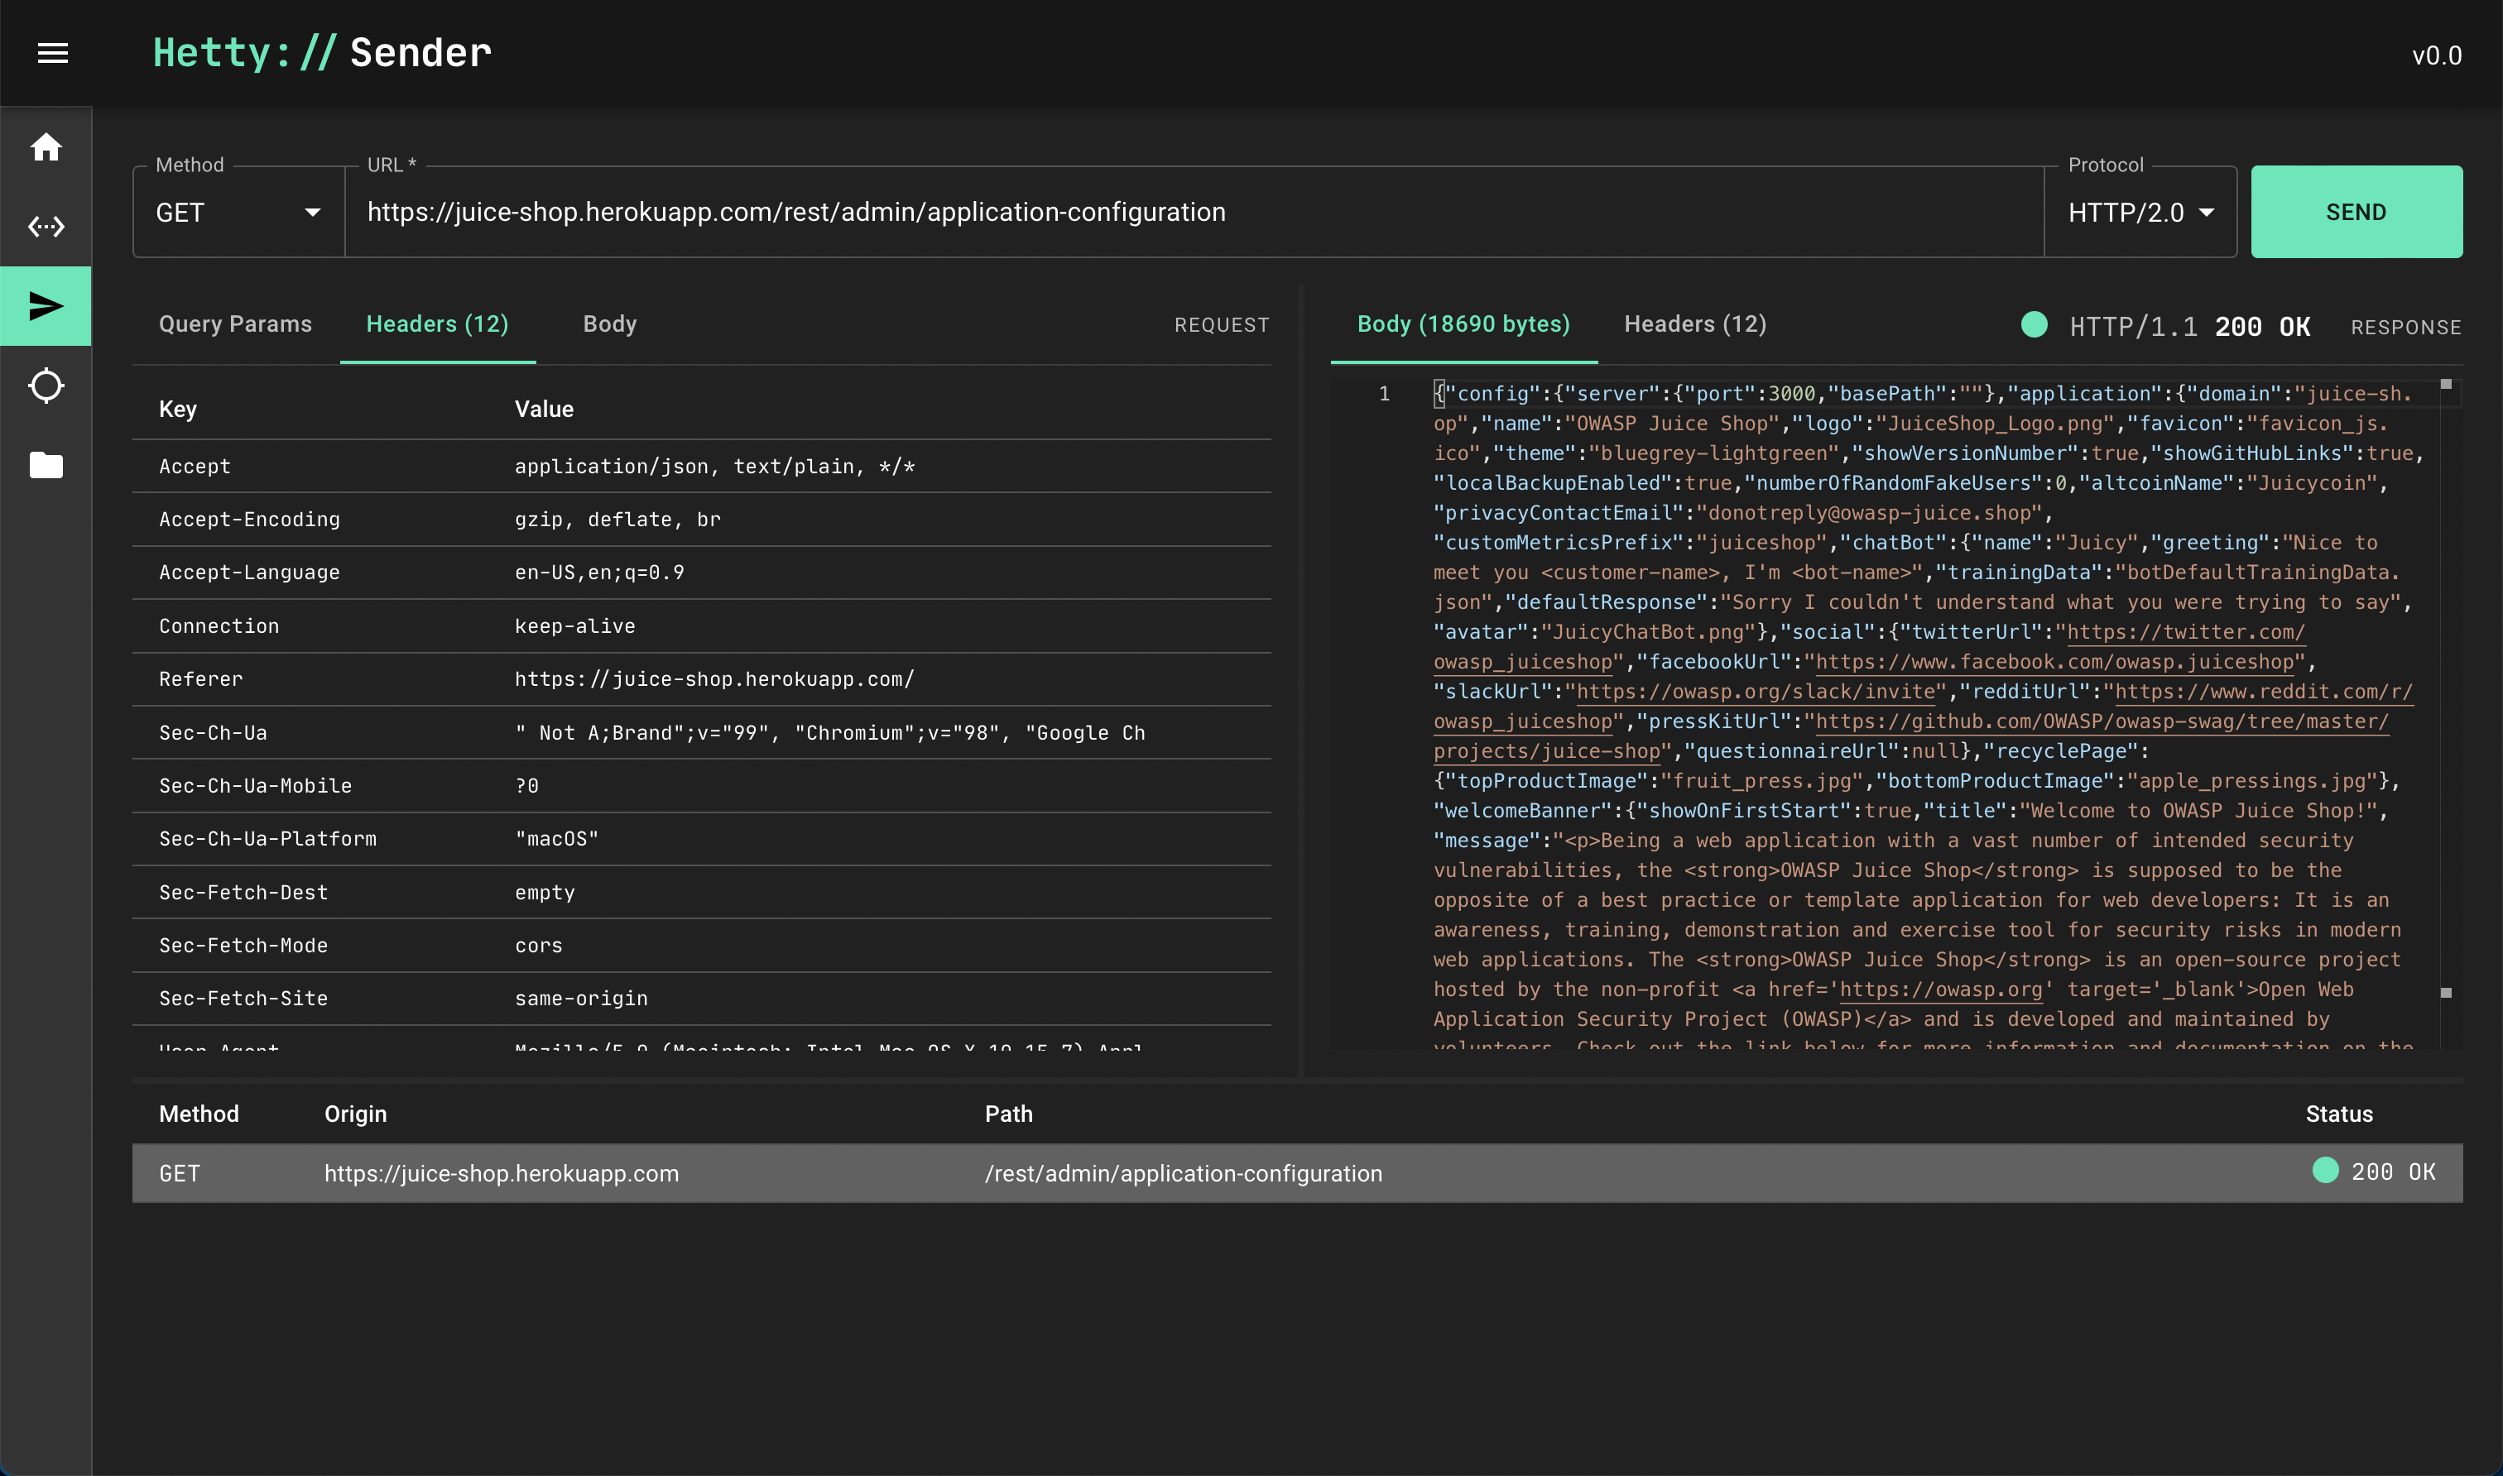
Task: Open the Dashboard via the home icon
Action: (46, 147)
